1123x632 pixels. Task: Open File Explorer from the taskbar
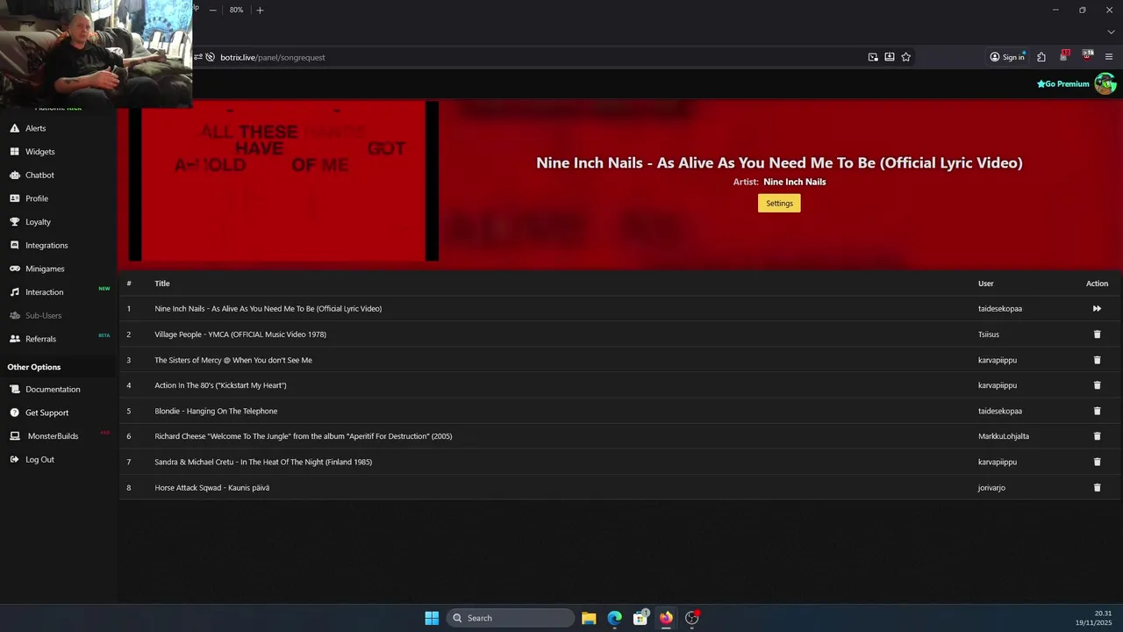(x=589, y=618)
